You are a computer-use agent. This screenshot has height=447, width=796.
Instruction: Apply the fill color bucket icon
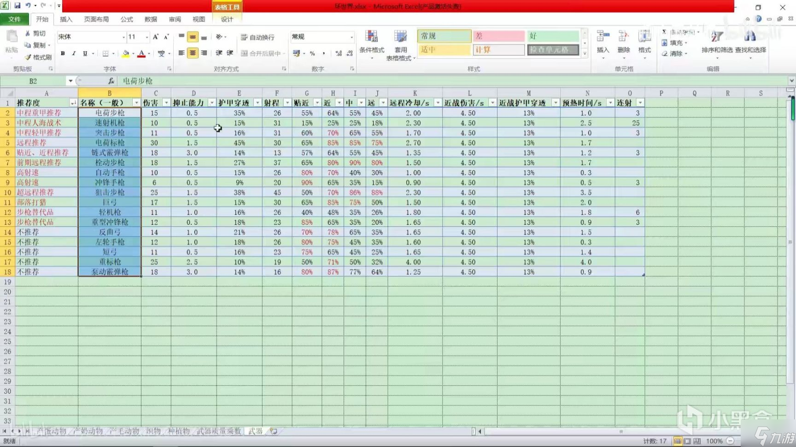pyautogui.click(x=126, y=53)
